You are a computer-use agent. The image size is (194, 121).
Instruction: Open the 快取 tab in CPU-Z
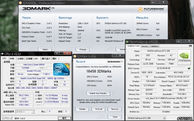pos(12,59)
